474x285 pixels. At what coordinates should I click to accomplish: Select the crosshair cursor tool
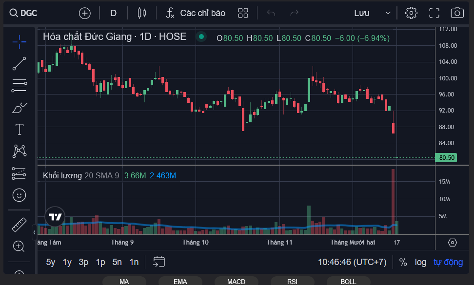tap(20, 42)
